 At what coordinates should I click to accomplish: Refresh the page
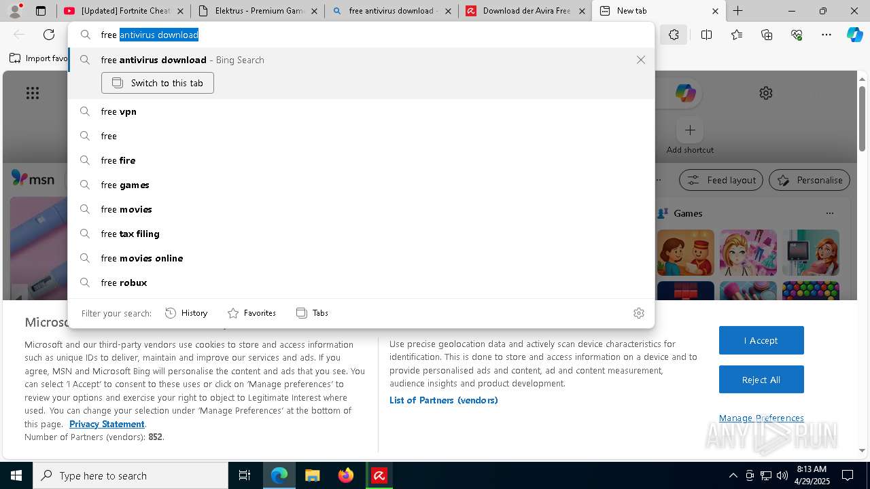(x=49, y=35)
